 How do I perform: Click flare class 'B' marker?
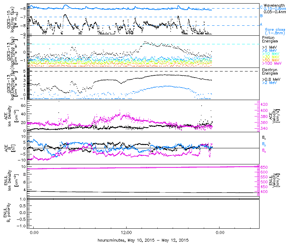tap(261, 16)
